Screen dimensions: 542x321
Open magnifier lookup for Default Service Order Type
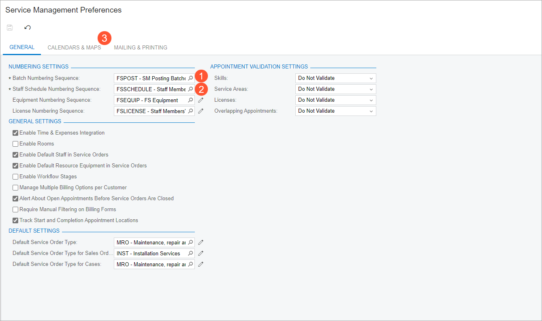coord(190,242)
